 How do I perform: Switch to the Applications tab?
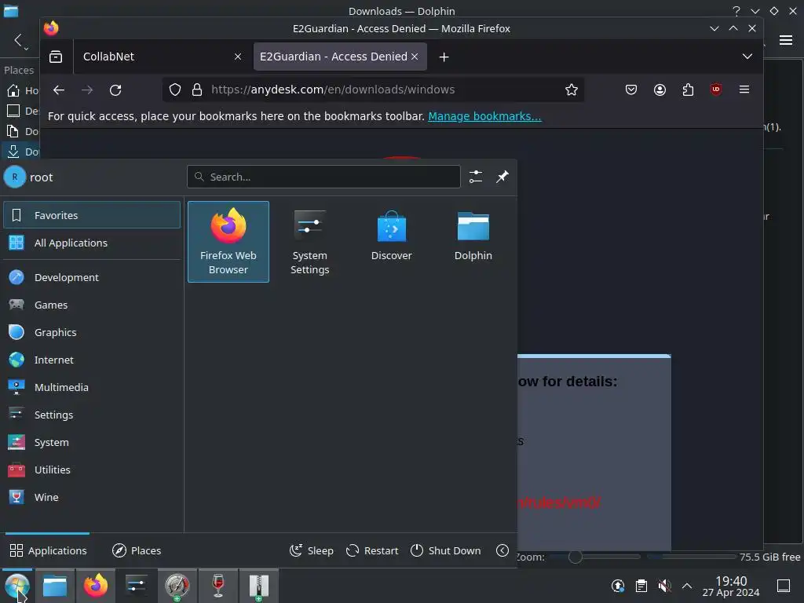(x=48, y=550)
